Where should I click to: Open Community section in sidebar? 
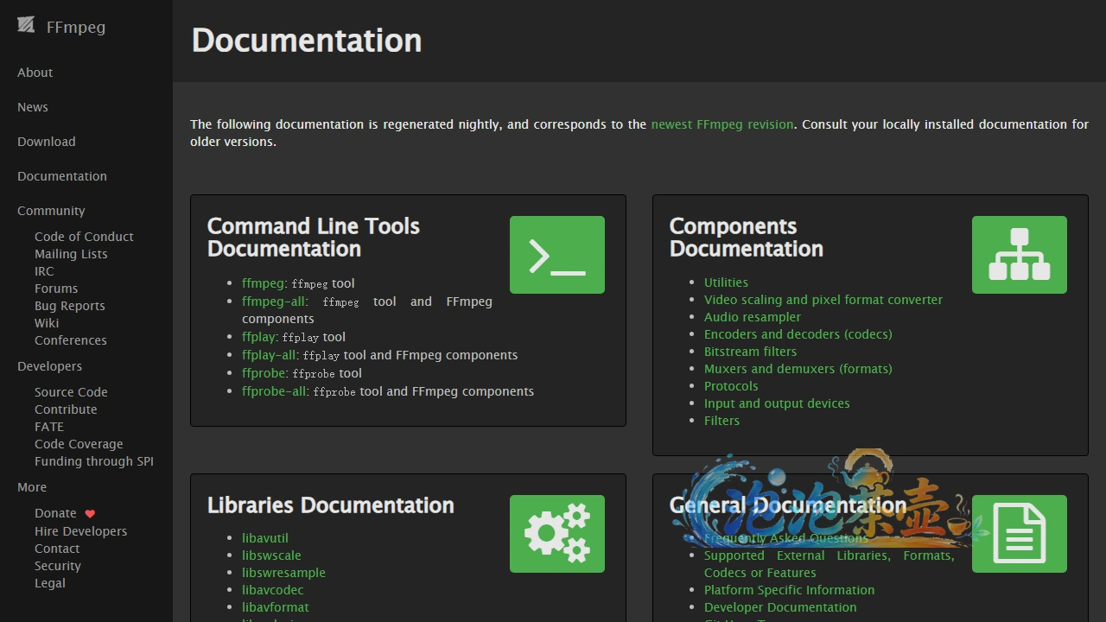51,211
